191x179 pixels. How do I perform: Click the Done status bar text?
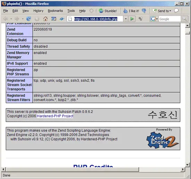7,175
